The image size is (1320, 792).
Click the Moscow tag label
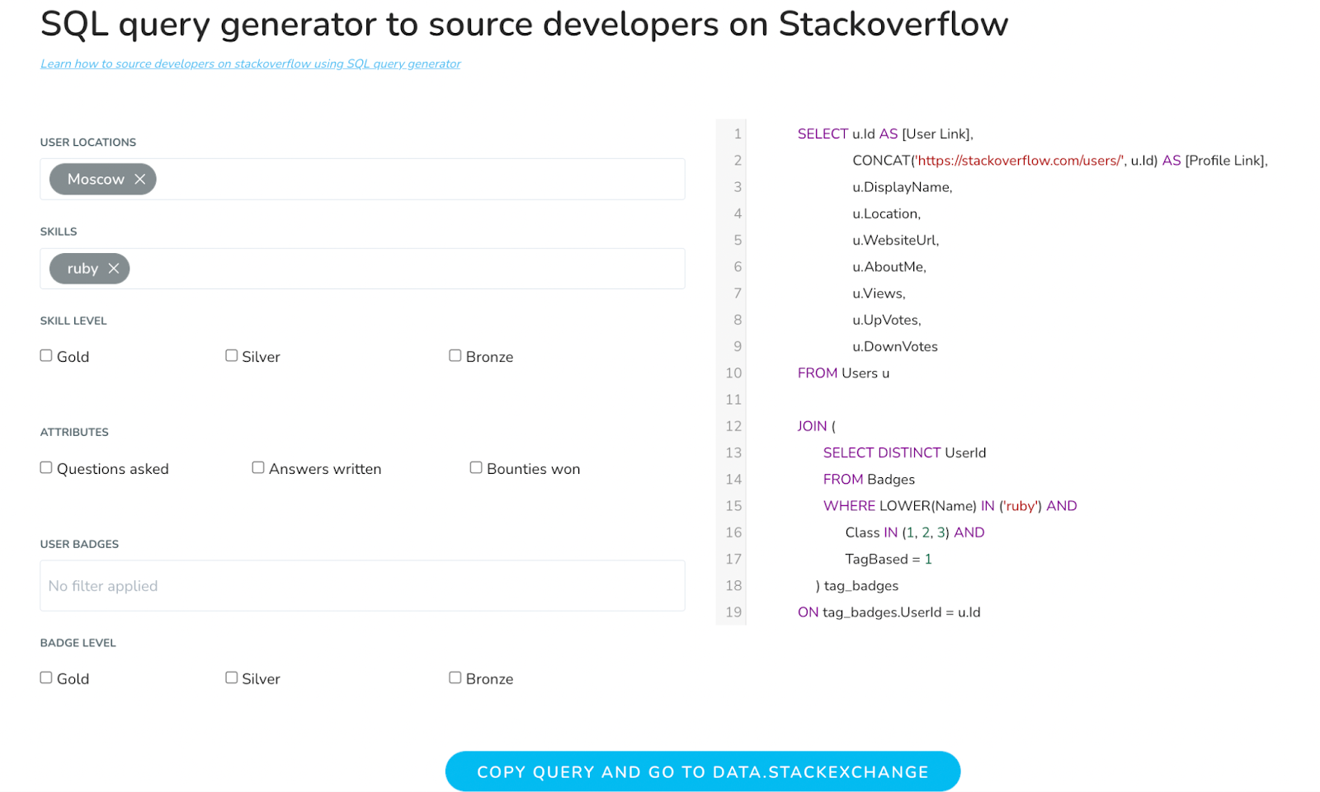[96, 179]
